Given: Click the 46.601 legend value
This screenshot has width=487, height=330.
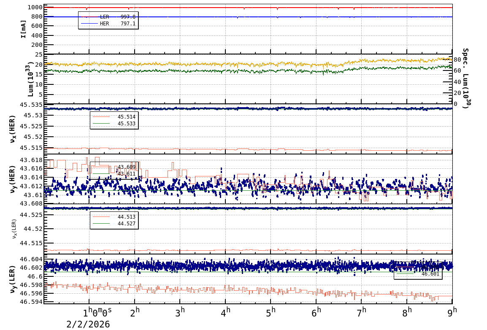Looking at the screenshot, I should pos(430,274).
